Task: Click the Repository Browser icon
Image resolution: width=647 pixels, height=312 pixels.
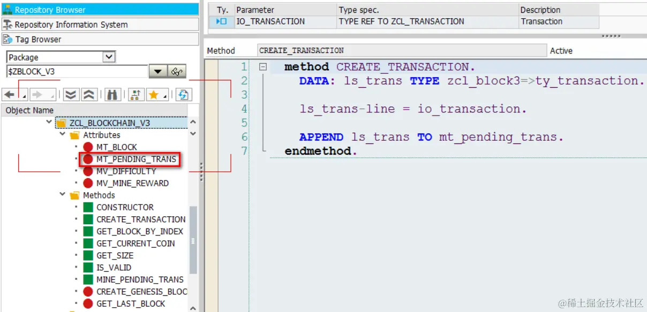Action: coord(7,10)
